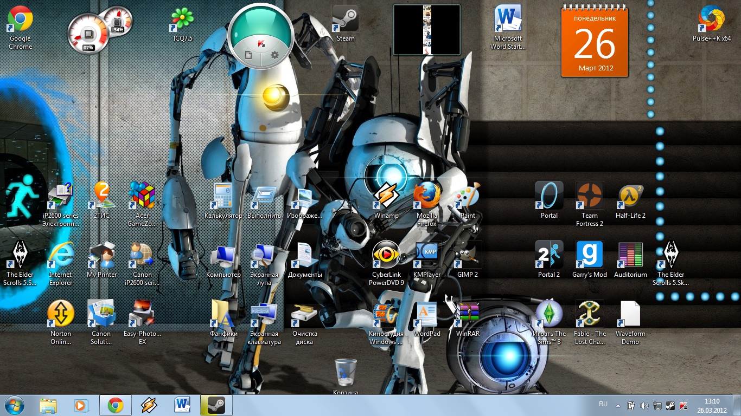The height and width of the screenshot is (416, 741).
Task: Click the CPU meter gadget
Action: [88, 34]
